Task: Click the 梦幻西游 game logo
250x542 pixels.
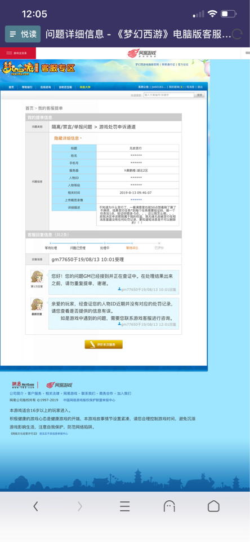Action: [x=19, y=68]
